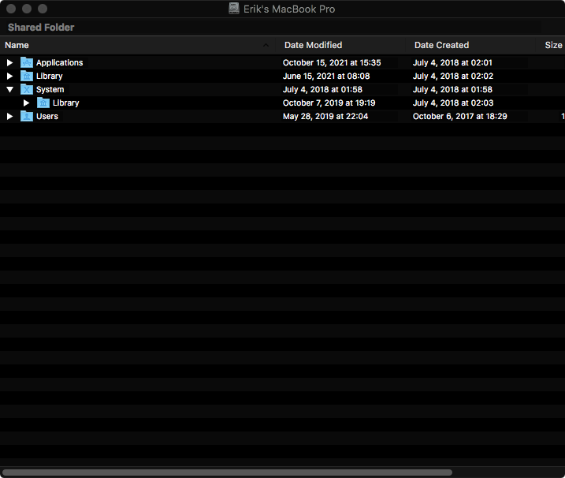Click 'July 4, 2018 at 02:03' created date
The height and width of the screenshot is (478, 565).
453,103
